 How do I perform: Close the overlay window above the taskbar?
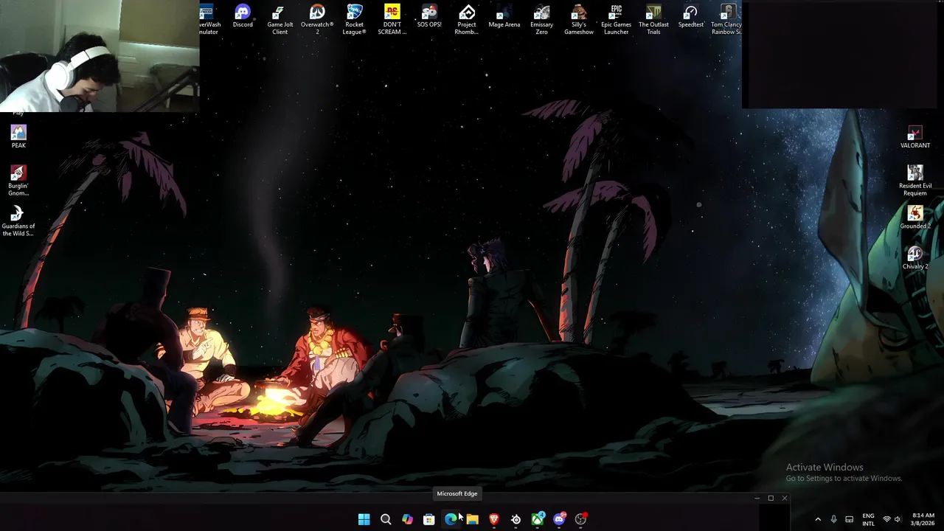pos(785,499)
